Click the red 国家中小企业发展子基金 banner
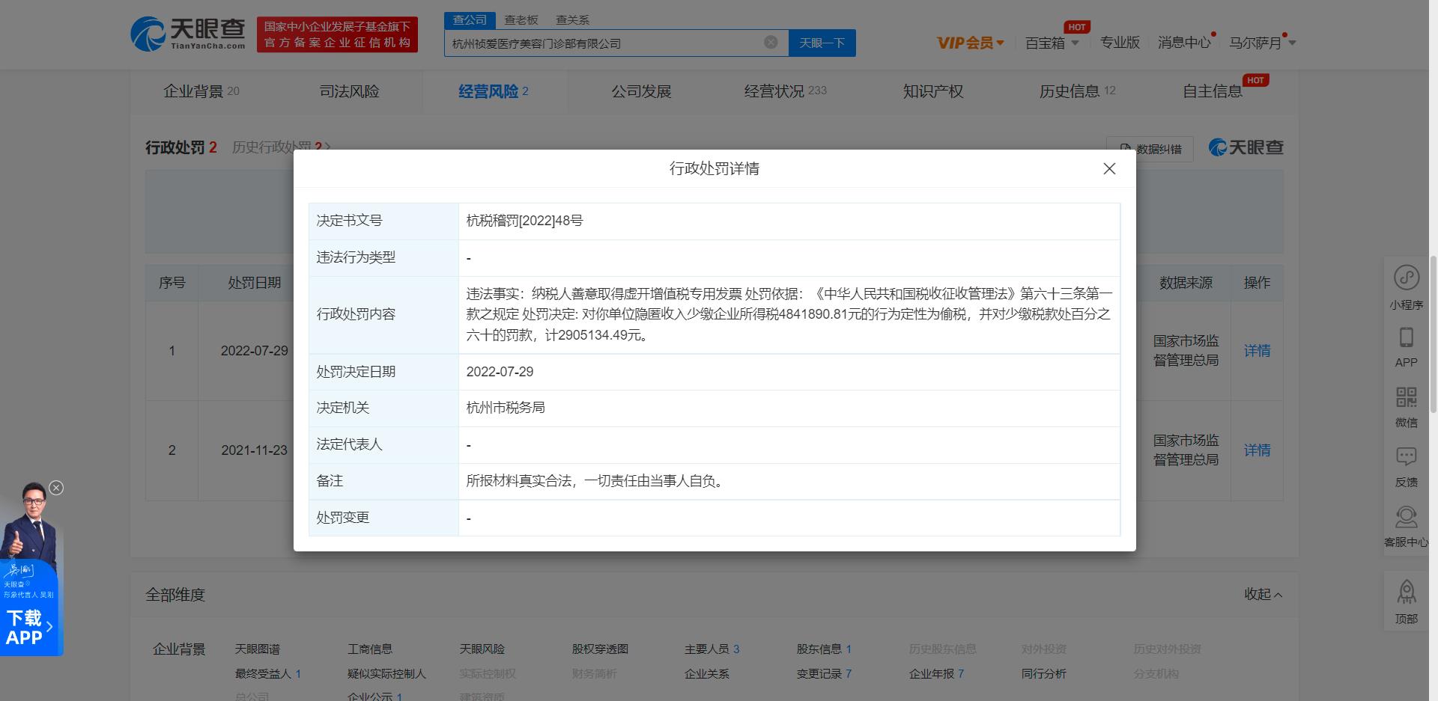The width and height of the screenshot is (1438, 701). pos(337,35)
